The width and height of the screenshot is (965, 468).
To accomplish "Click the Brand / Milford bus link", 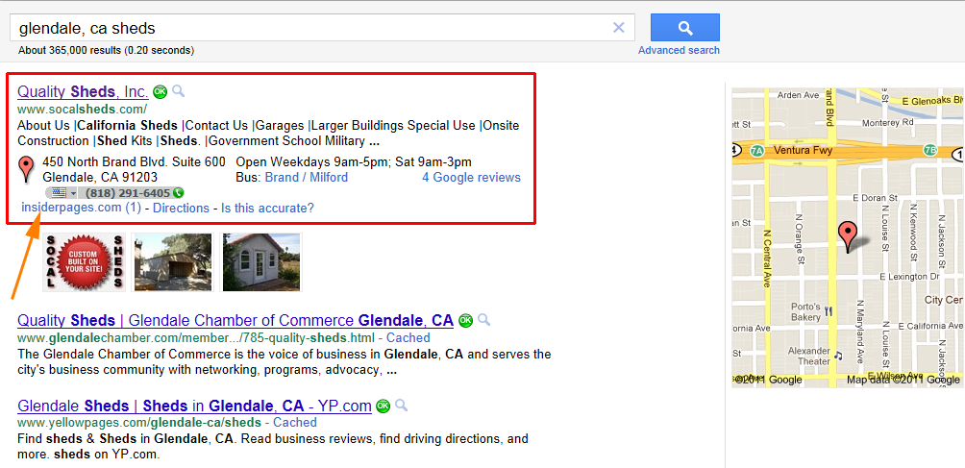I will pos(307,178).
